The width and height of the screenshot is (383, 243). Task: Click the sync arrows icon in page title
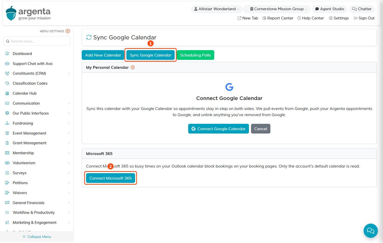coord(89,37)
